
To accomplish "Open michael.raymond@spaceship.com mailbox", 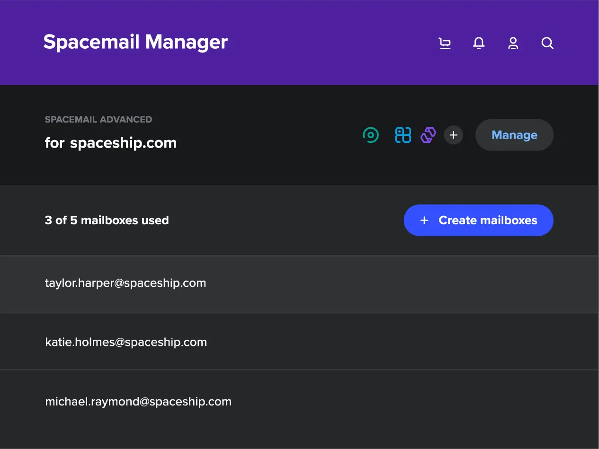I will coord(138,401).
